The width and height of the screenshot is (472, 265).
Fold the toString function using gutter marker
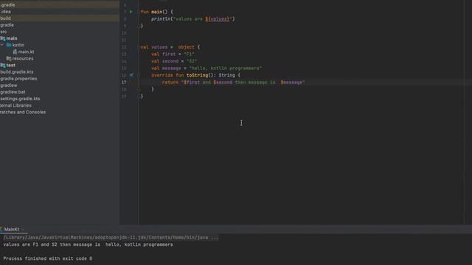point(139,75)
